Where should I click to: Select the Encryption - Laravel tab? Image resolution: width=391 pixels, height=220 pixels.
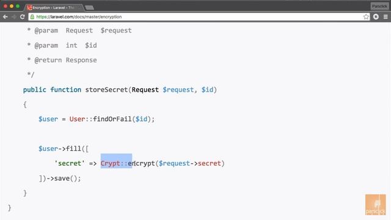click(53, 7)
